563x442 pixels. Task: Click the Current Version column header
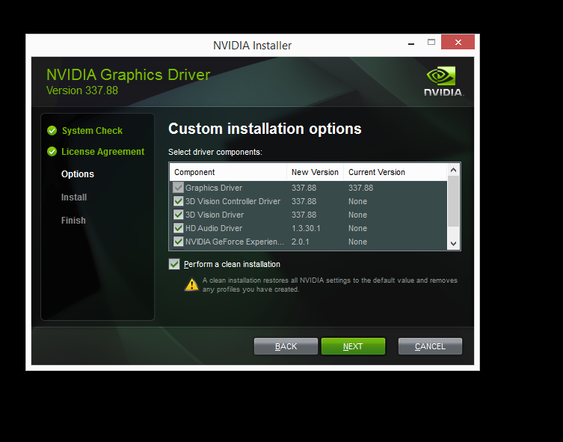coord(396,172)
